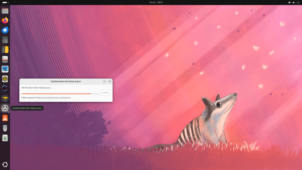This screenshot has width=302, height=170.
Task: Click the network indicator in top bar
Action: coord(289,3)
